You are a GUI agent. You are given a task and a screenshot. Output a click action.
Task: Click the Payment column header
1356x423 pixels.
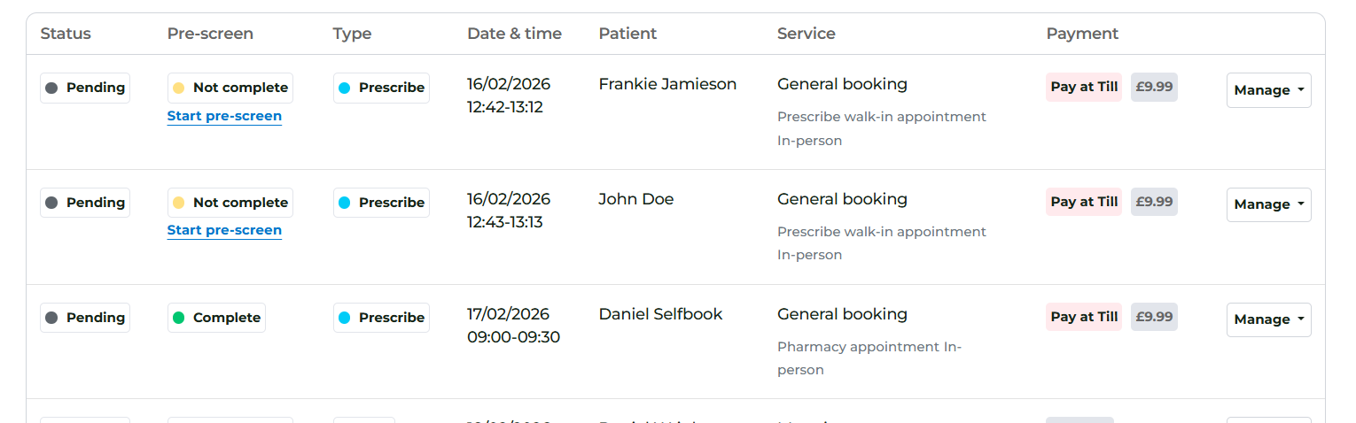1082,34
